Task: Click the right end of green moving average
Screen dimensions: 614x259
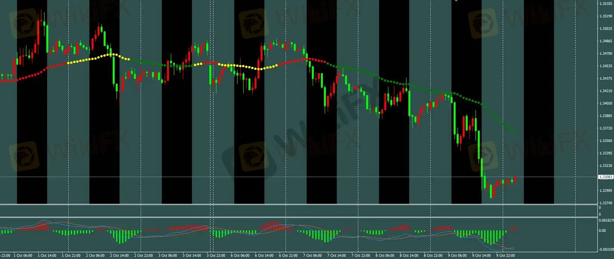Action: click(x=515, y=132)
